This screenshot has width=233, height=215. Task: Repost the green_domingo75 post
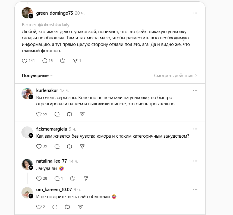click(x=63, y=61)
